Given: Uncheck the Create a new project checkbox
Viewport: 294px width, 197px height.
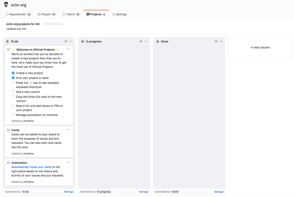Looking at the screenshot, I should coord(13,73).
